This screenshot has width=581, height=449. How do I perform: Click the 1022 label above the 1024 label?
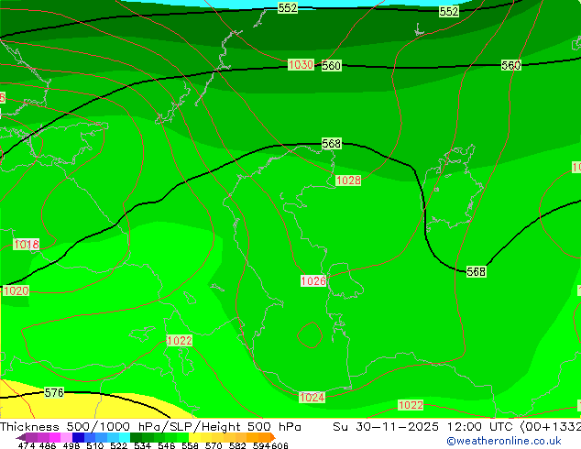(x=180, y=341)
